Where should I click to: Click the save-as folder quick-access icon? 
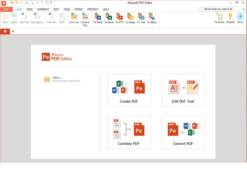[x=22, y=3]
